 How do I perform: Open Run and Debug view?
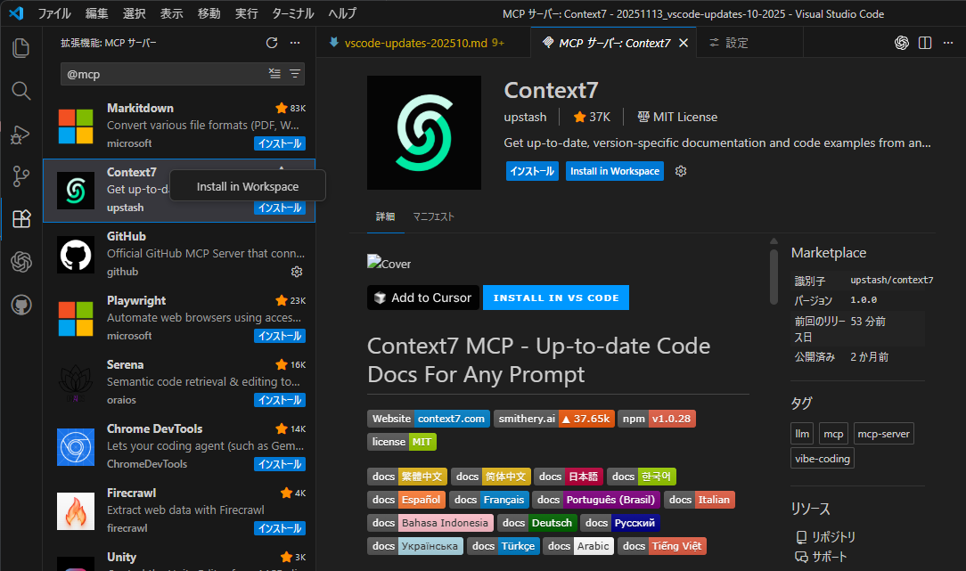20,134
